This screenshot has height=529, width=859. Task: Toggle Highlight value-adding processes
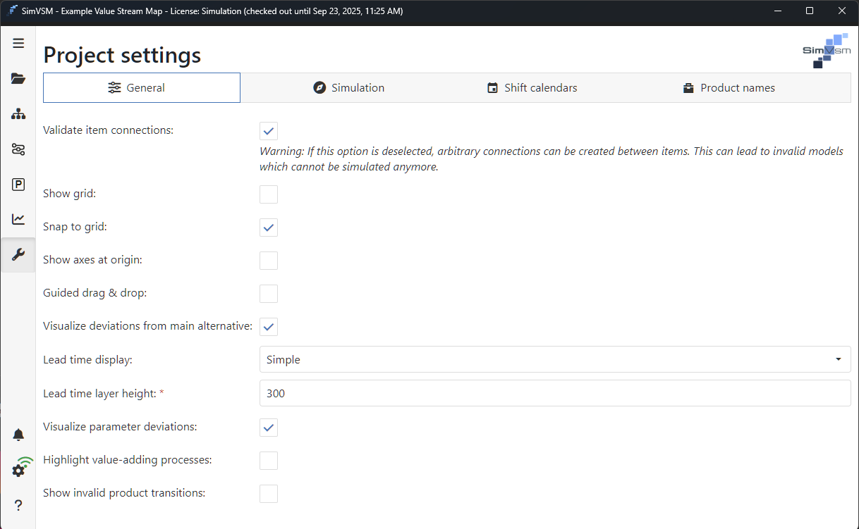click(268, 460)
